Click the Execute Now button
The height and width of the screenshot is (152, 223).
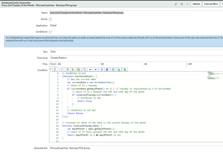pyautogui.click(x=211, y=4)
